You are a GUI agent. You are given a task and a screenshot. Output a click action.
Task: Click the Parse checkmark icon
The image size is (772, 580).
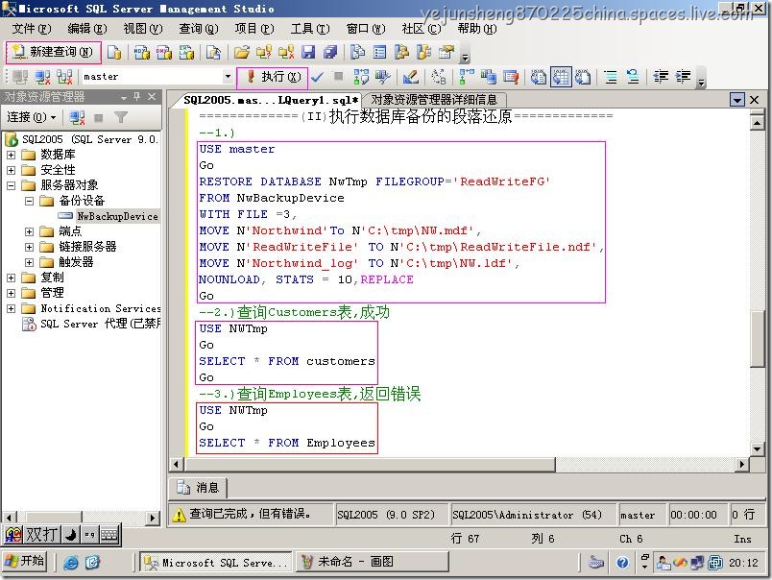[x=317, y=77]
